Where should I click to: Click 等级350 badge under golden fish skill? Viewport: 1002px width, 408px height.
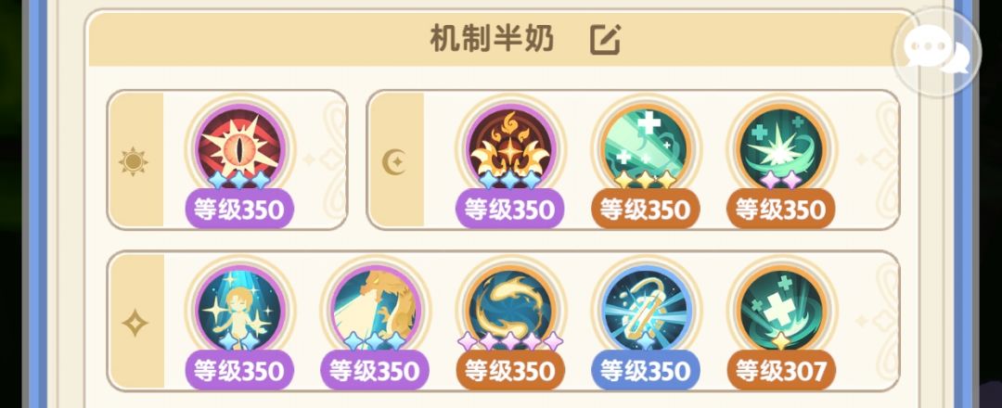click(x=510, y=370)
